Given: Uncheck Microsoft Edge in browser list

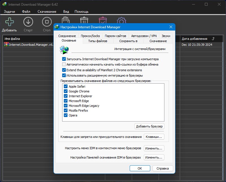Looking at the screenshot, I should [x=66, y=101].
